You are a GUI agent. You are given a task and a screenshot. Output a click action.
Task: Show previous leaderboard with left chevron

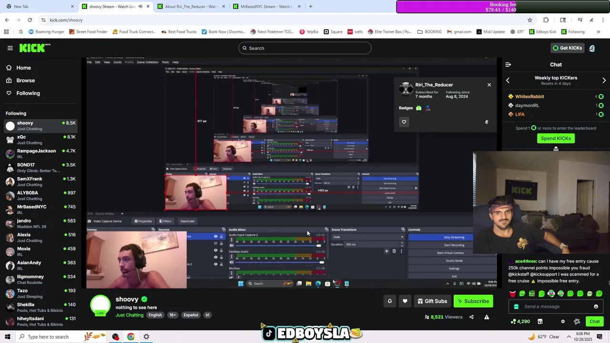(x=508, y=81)
